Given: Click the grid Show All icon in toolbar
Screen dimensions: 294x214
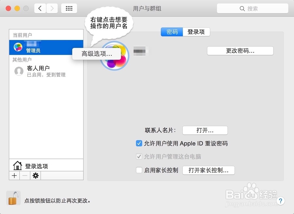Looking at the screenshot, I should click(x=69, y=8).
